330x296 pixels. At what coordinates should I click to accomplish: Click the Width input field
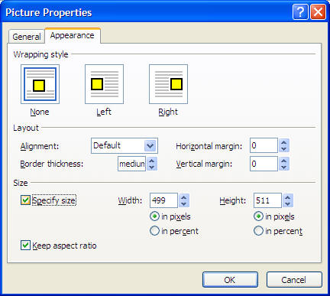[x=163, y=200]
